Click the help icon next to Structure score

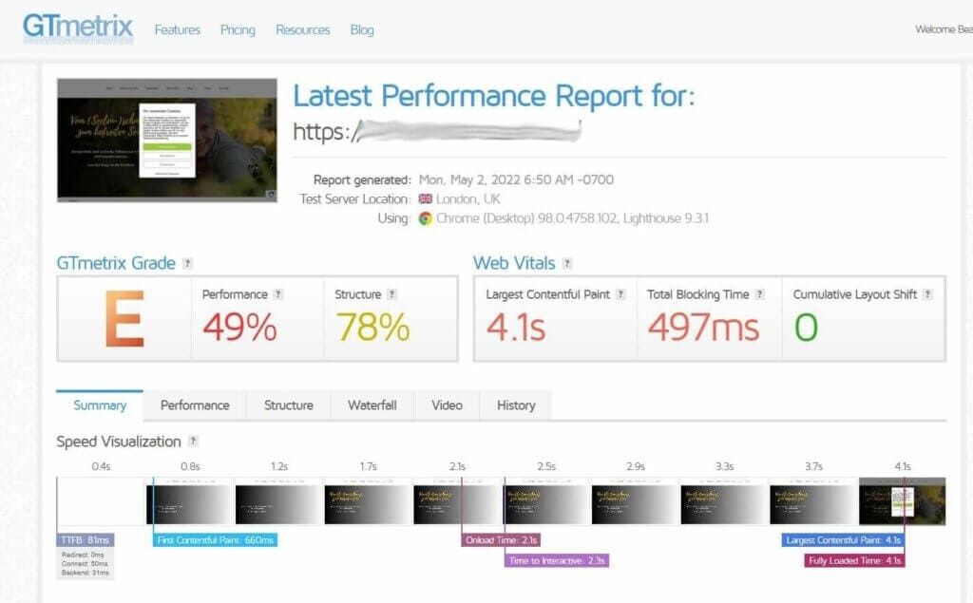pos(391,294)
